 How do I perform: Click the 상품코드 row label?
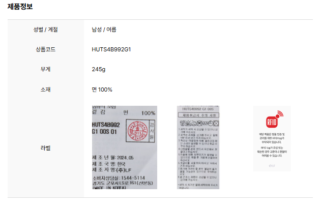point(45,49)
